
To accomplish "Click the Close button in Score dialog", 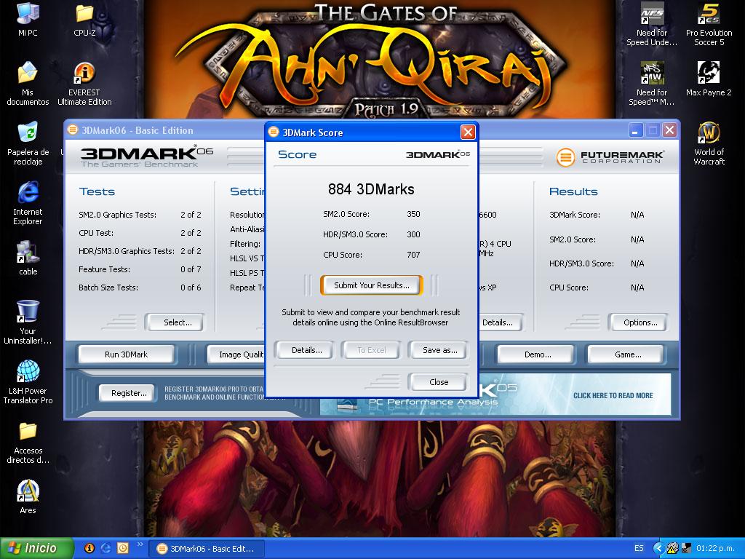I will click(x=438, y=382).
